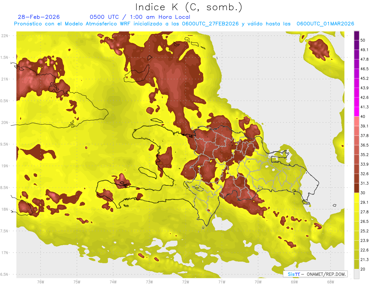
Task: Select the '0500 UTC / 1:00 am Hora Local' text
Action: 140,17
